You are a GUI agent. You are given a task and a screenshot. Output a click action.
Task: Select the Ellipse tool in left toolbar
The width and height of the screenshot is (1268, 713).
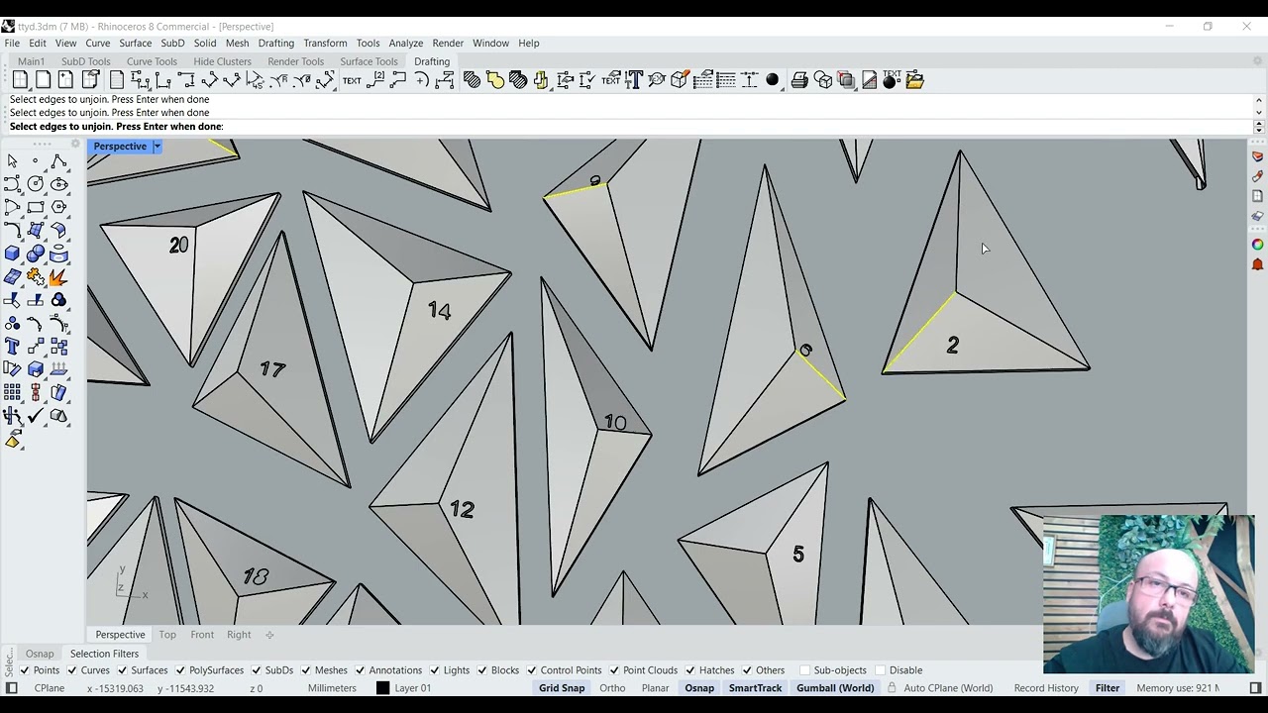click(58, 184)
